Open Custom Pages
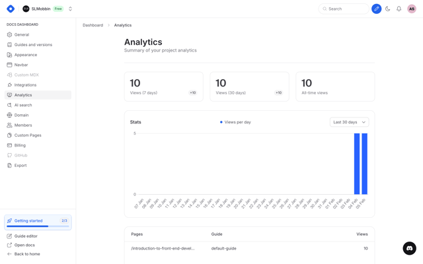423x264 pixels. click(38, 135)
